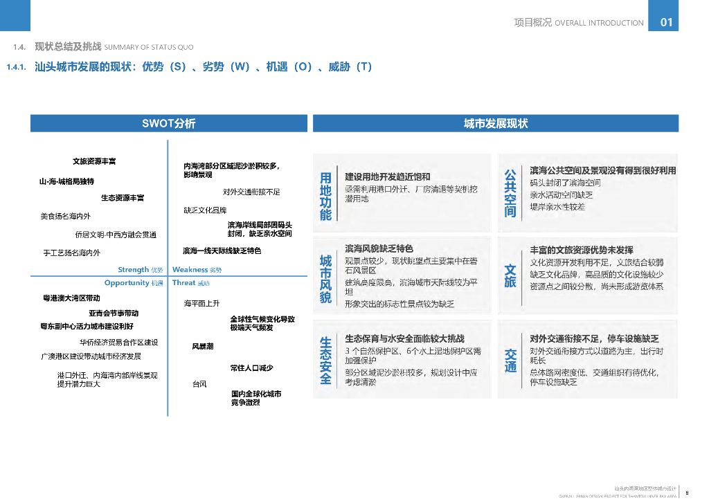Click the text '手工艺扬名海内外'
Screen dimensions: 709x501
click(72, 253)
